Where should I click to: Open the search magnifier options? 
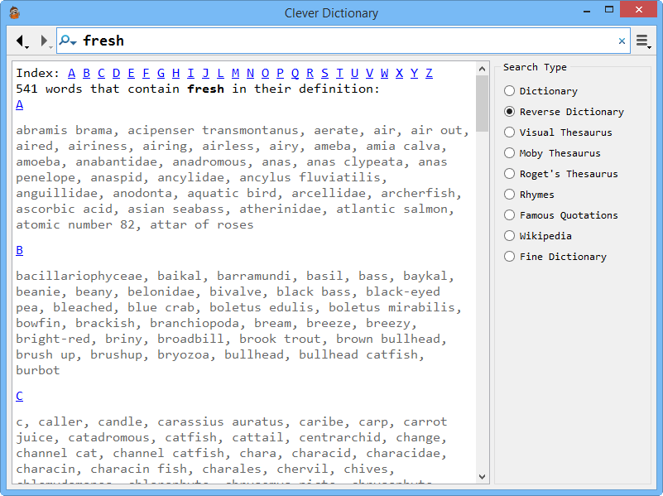click(67, 41)
